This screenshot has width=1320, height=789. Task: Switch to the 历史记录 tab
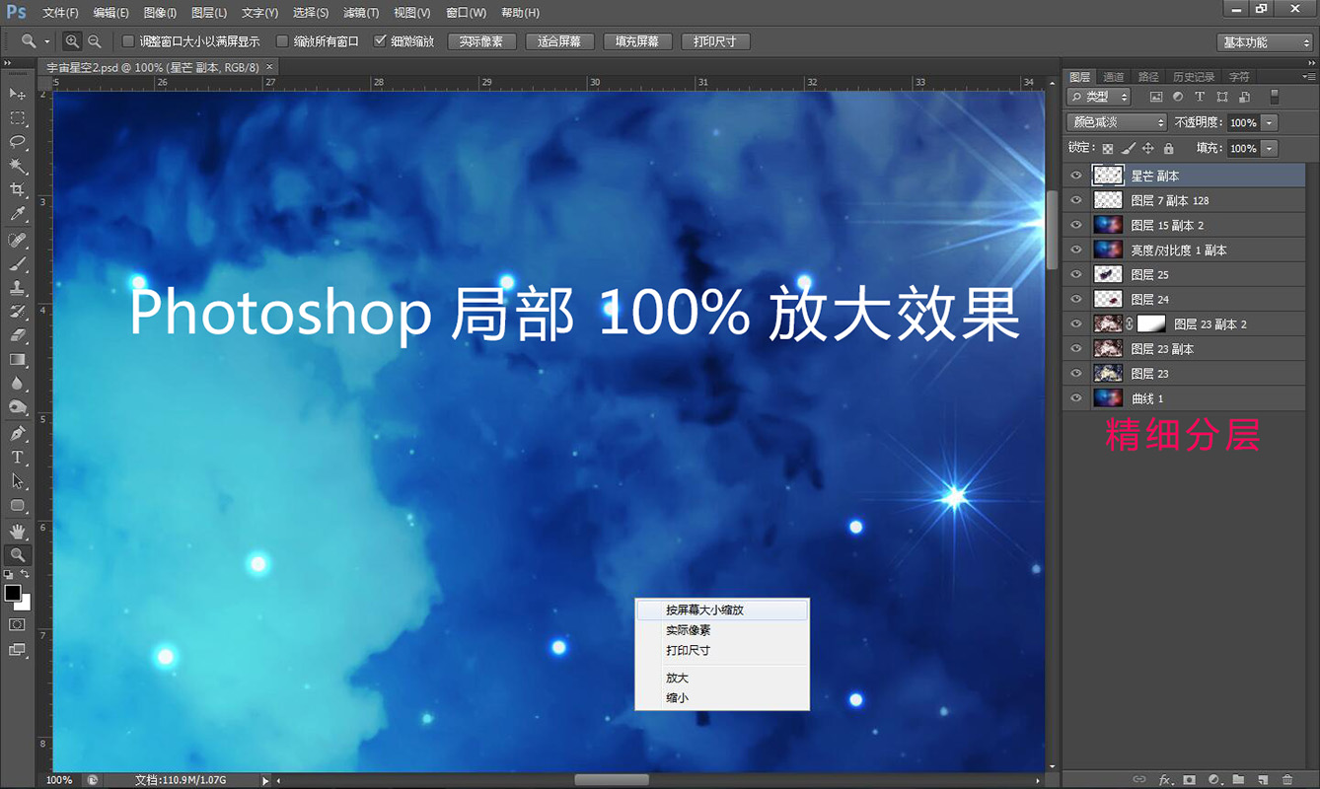(x=1193, y=77)
